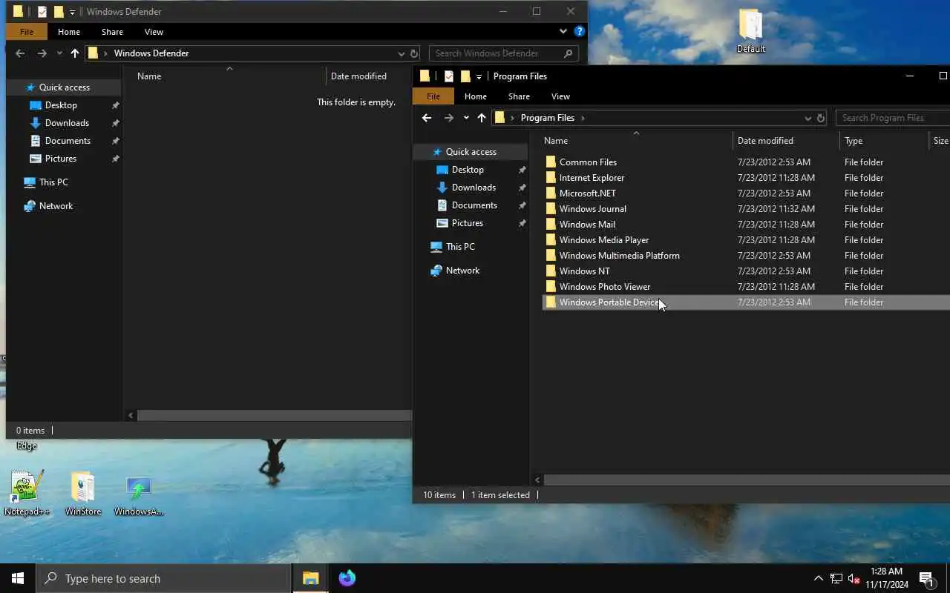Open View tab in Program Files window
This screenshot has width=950, height=593.
pyautogui.click(x=560, y=96)
